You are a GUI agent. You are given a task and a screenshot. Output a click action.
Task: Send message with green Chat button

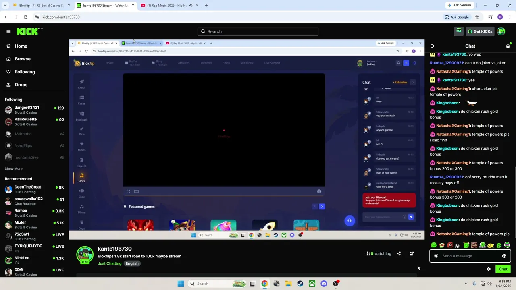[503, 269]
